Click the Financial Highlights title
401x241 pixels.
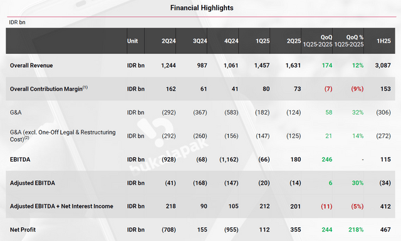202,8
